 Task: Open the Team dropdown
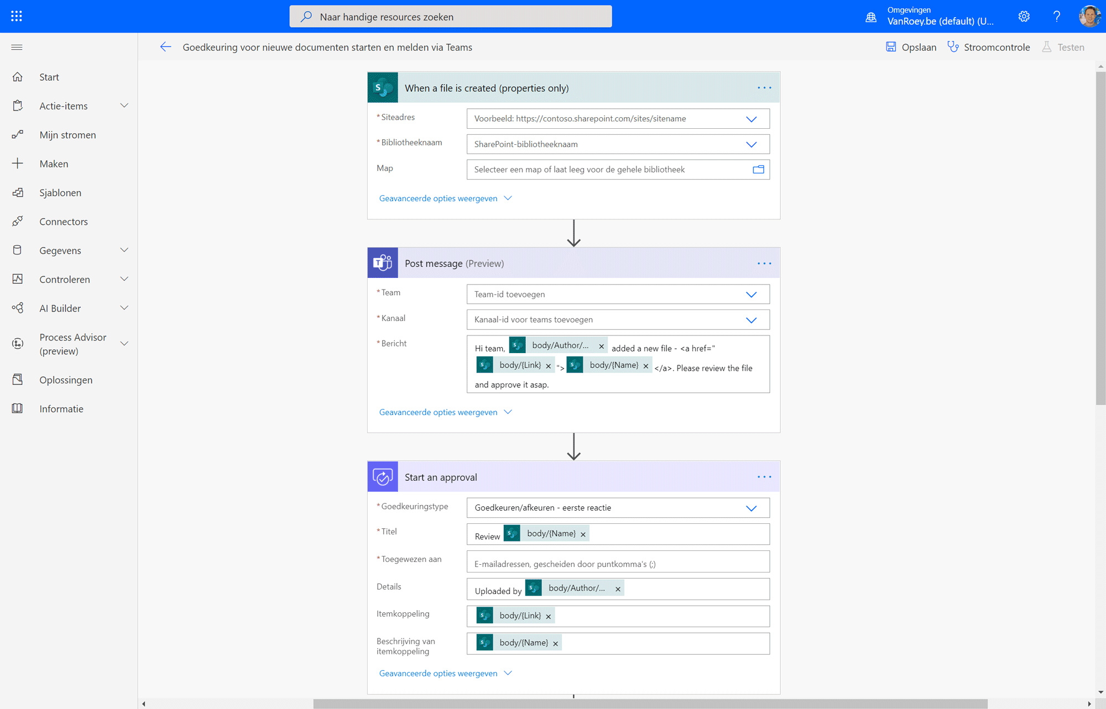point(751,295)
